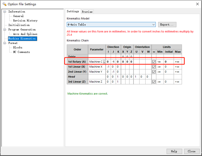
Task: Click the Close button at bottom right
Action: pos(191,151)
